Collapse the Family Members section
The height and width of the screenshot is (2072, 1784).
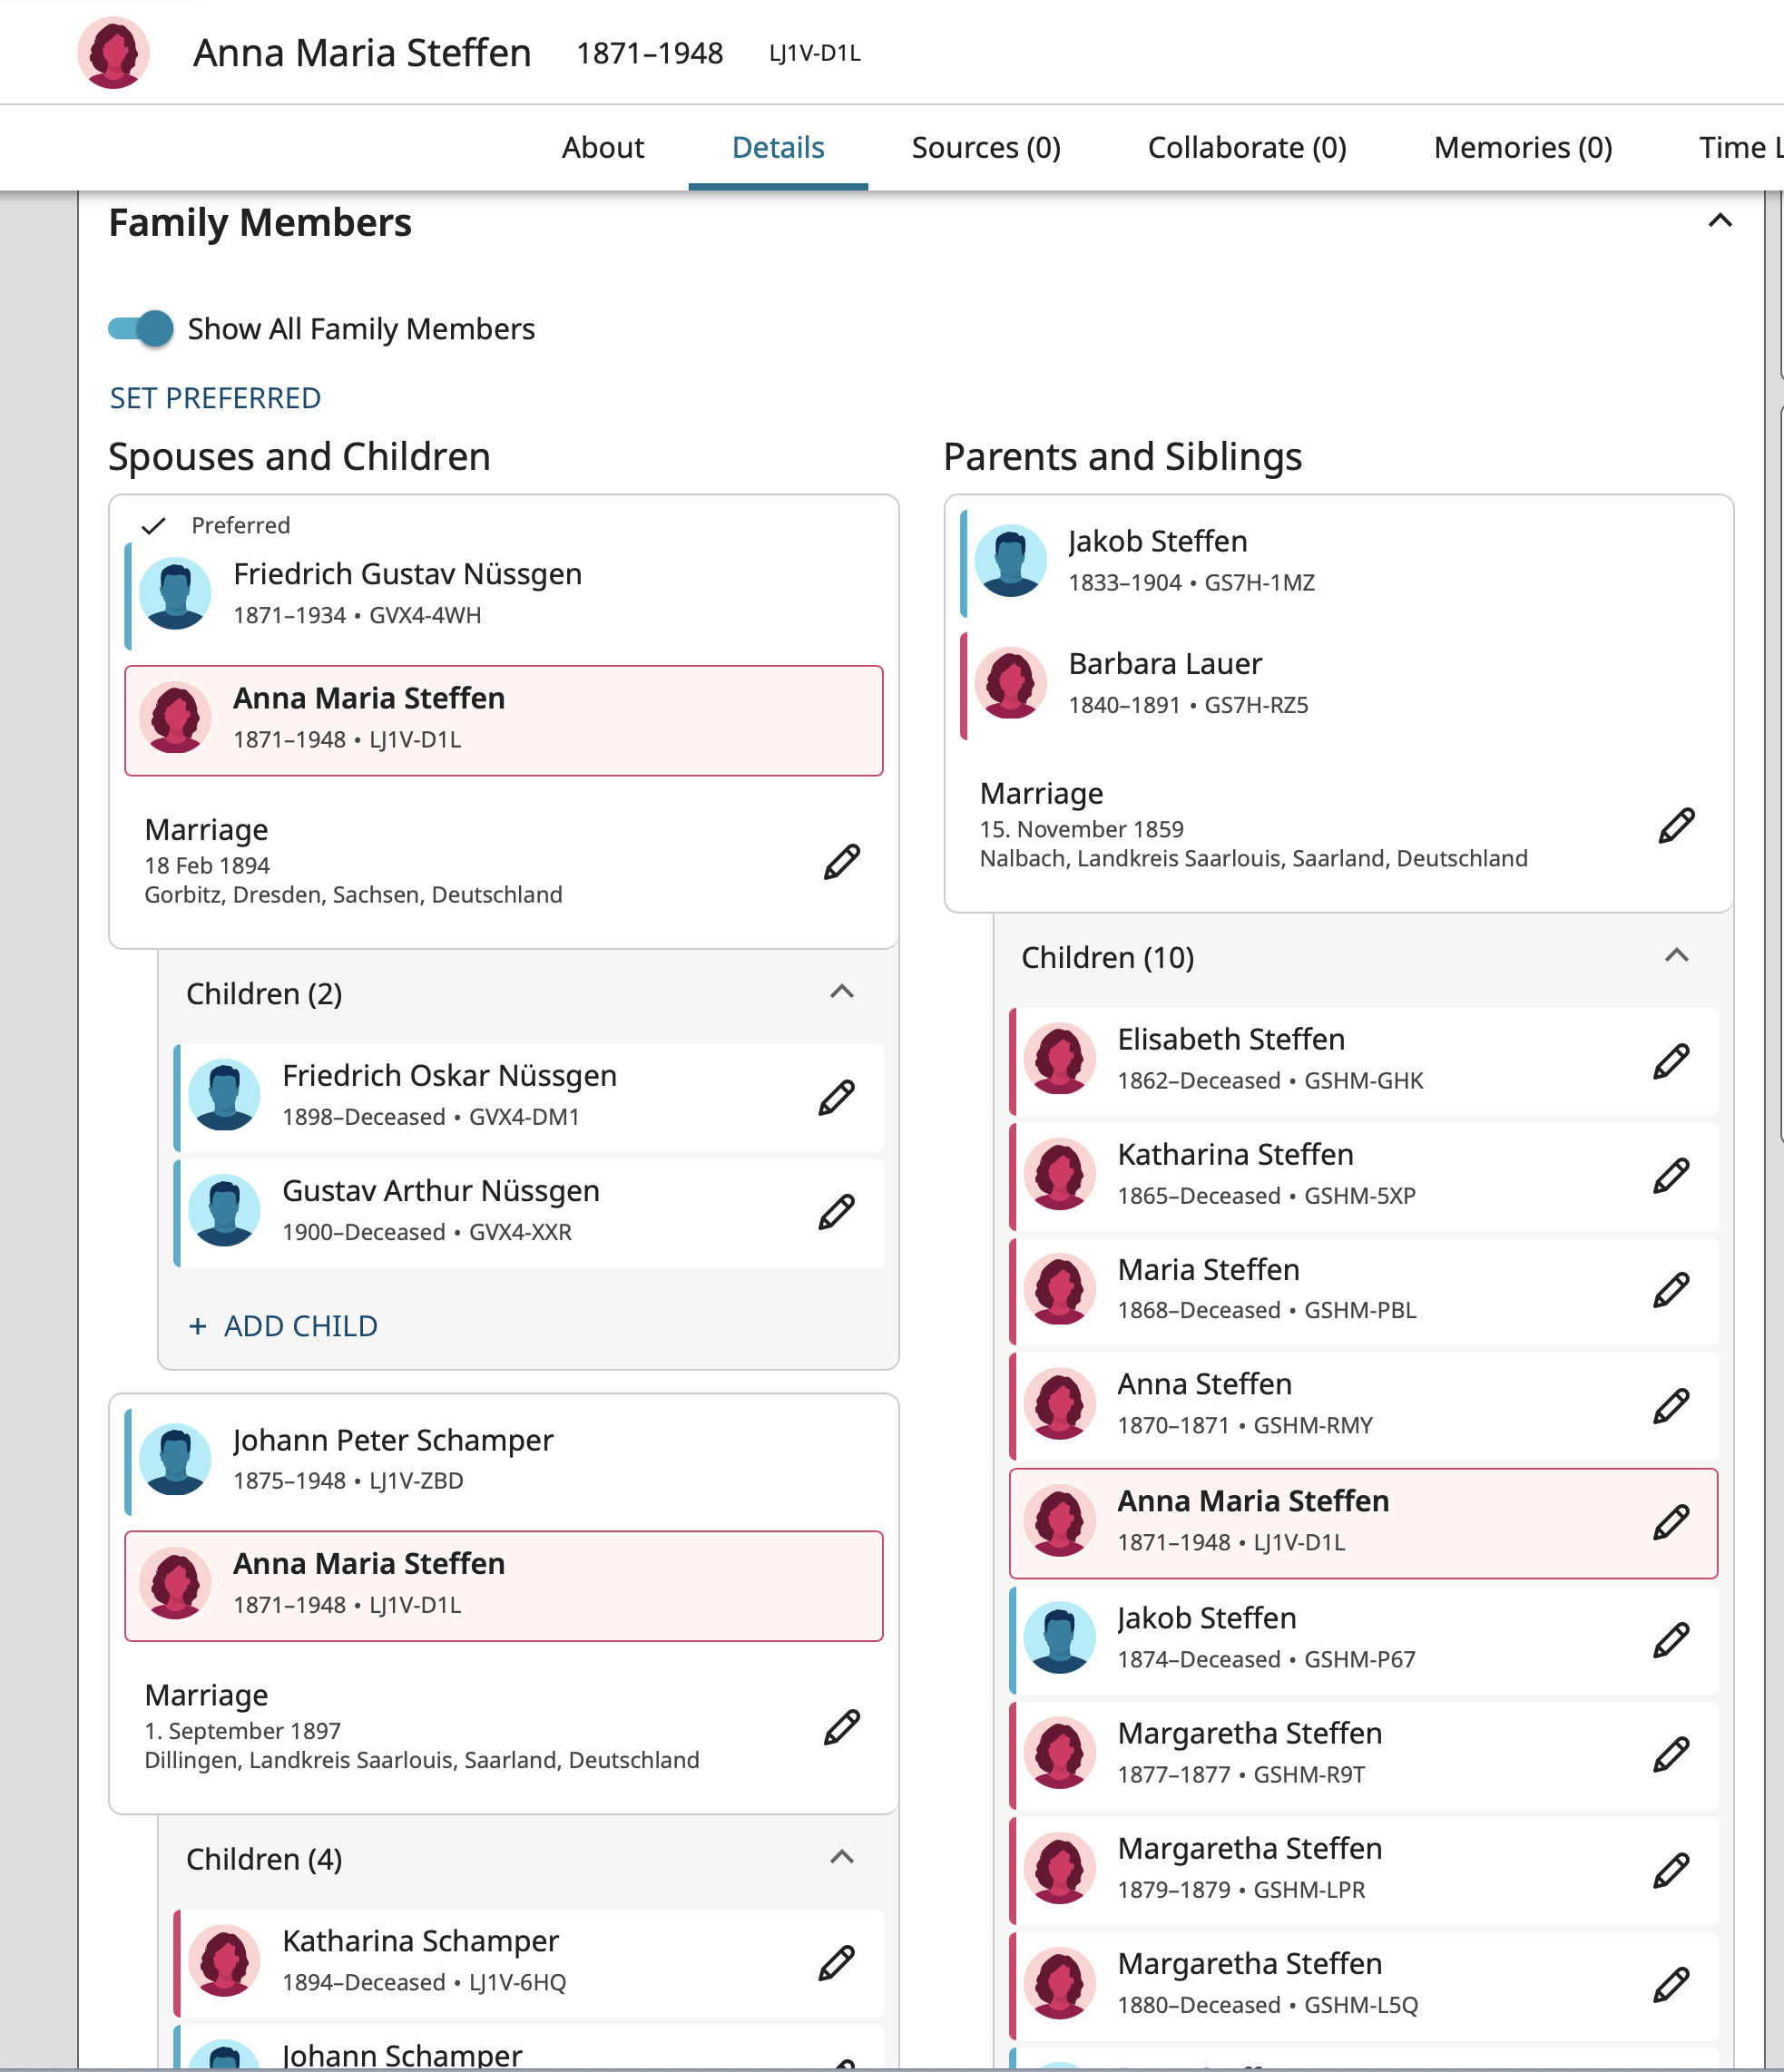click(x=1719, y=221)
